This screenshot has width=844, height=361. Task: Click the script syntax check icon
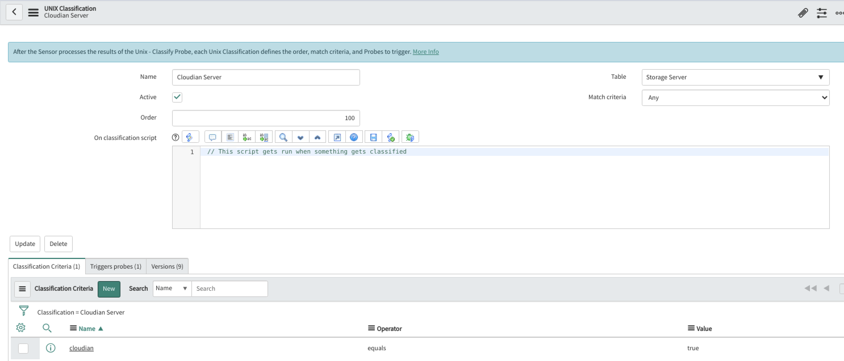point(390,137)
